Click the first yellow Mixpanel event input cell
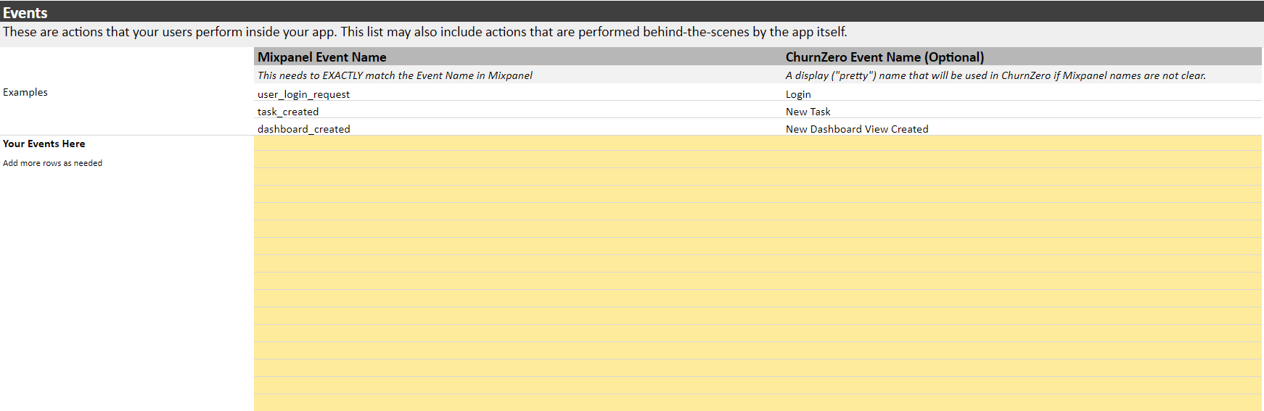The image size is (1264, 411). click(518, 144)
